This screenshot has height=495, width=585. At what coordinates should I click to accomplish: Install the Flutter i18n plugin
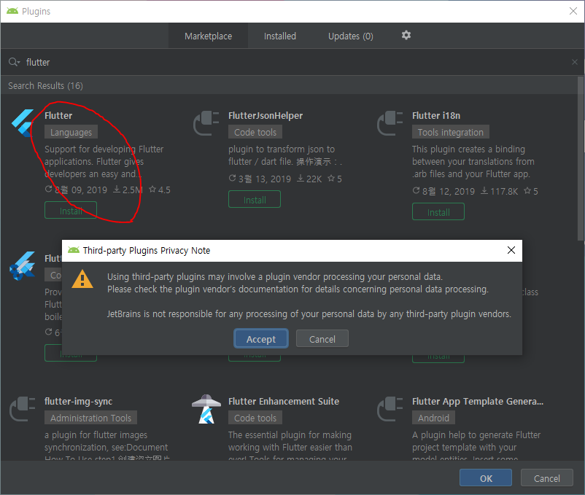[438, 211]
